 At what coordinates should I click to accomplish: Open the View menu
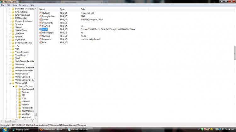[x=14, y=5]
